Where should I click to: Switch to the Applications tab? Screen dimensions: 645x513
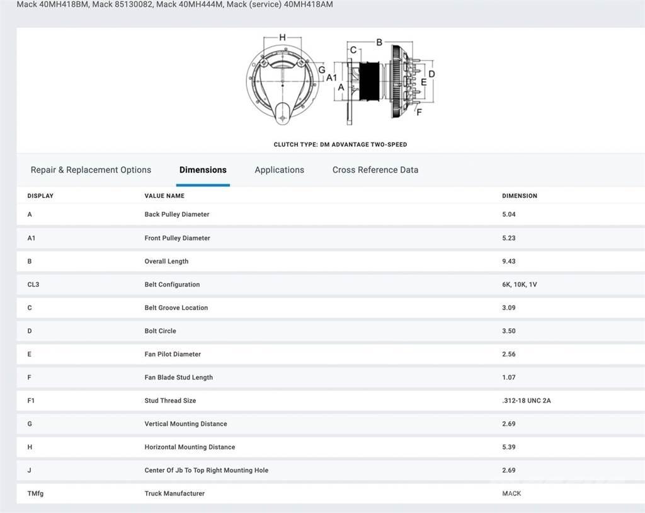pos(279,170)
